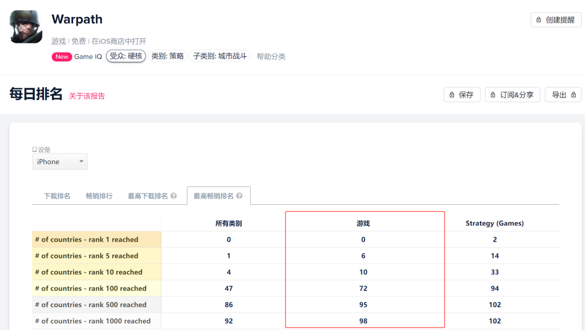Toggle the 设备 checkbox
Screen dimensions: 585x330
click(34, 149)
